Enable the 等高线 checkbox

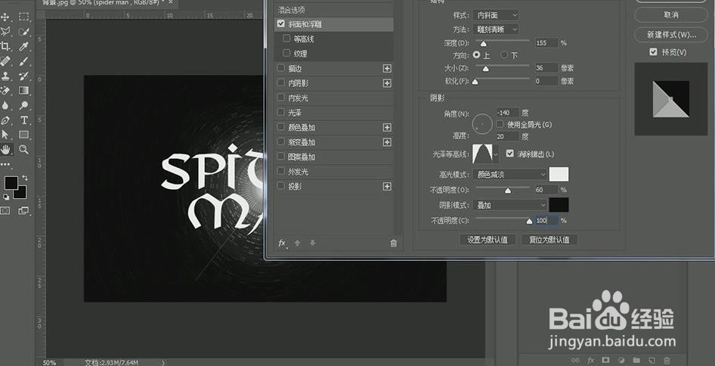[286, 39]
